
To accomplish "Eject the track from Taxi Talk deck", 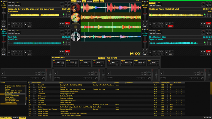I will click(x=69, y=42).
